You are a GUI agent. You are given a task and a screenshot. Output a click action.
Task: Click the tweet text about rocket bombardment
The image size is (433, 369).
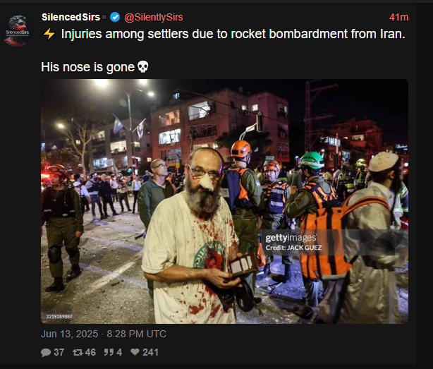tap(233, 34)
